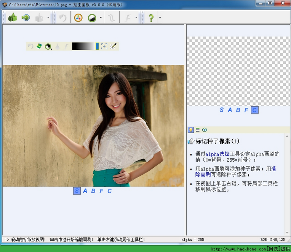Switch left view to A mode
291x252 pixels.
[85, 191]
